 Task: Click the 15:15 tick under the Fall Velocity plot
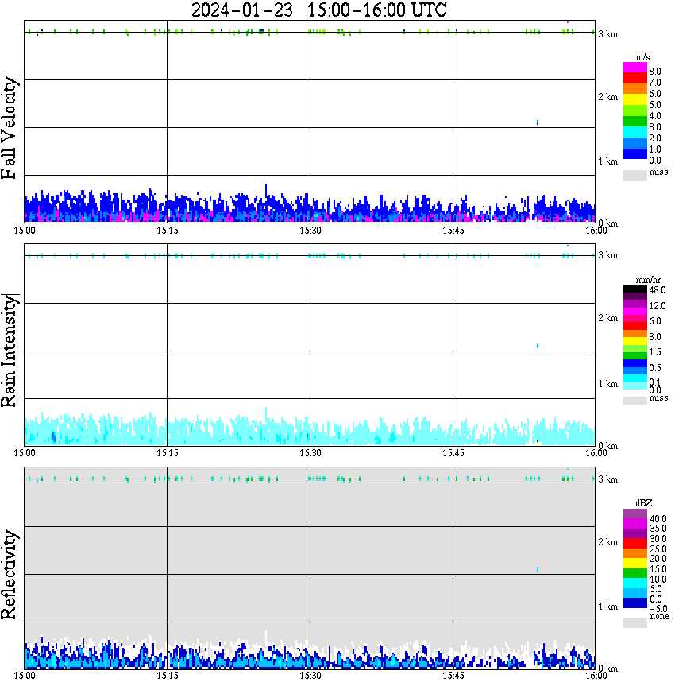[167, 231]
